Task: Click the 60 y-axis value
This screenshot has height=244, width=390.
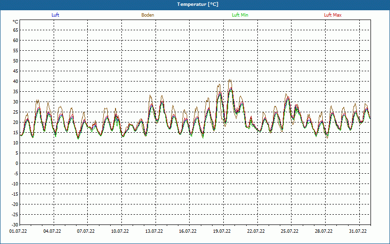Action: click(16, 41)
